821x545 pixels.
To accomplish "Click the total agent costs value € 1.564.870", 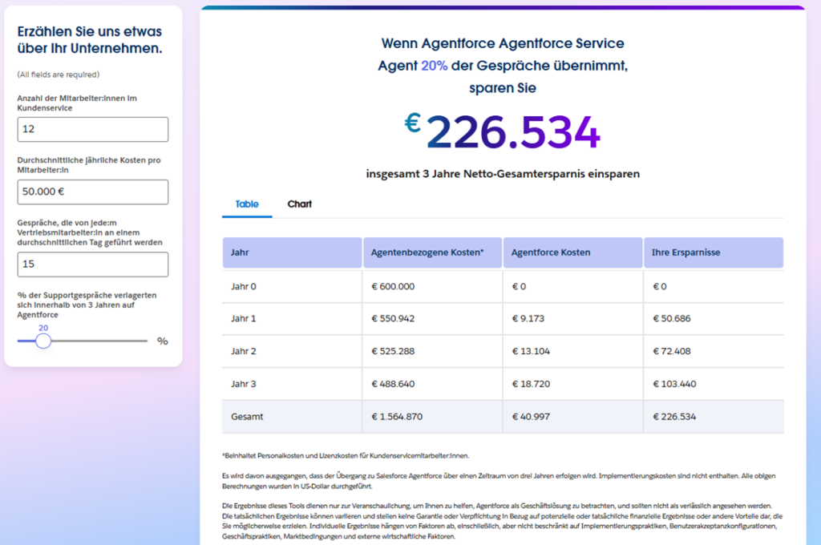I will coord(396,417).
